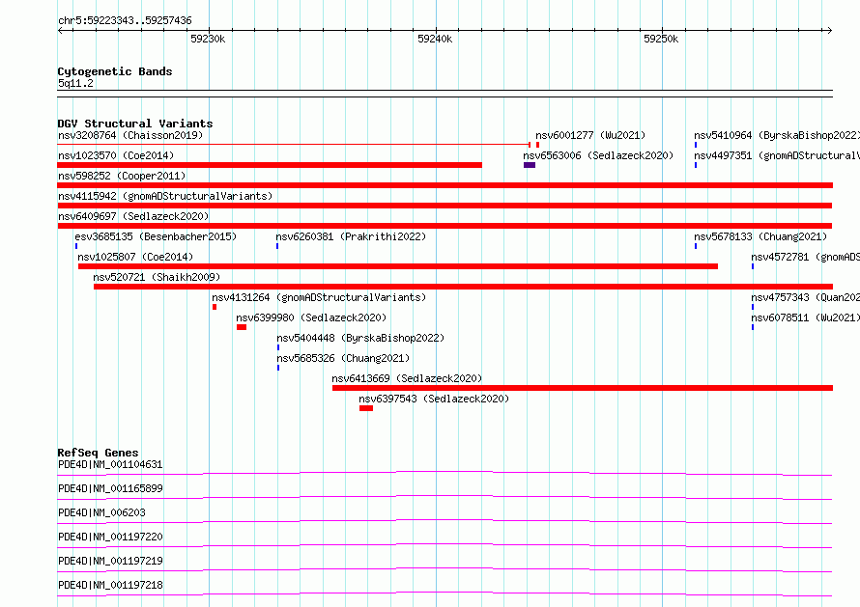Click the nsv1025807 (Coe2014) label

pyautogui.click(x=135, y=257)
